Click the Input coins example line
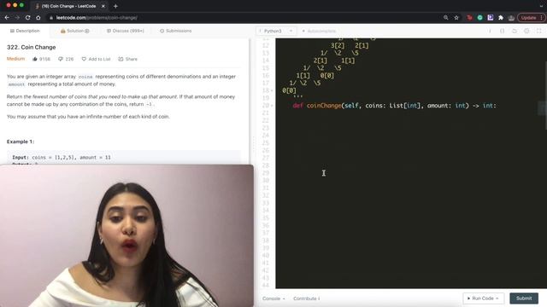Screen dimensions: 547x307 point(62,157)
